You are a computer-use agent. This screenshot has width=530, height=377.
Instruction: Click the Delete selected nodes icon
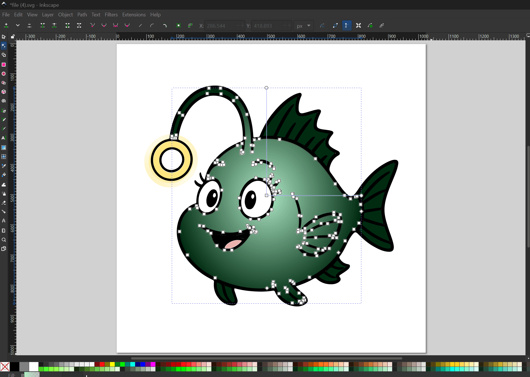click(29, 26)
